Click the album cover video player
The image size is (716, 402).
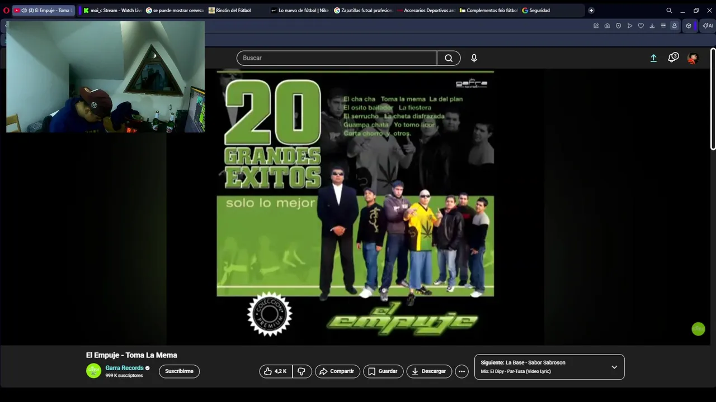click(x=355, y=207)
